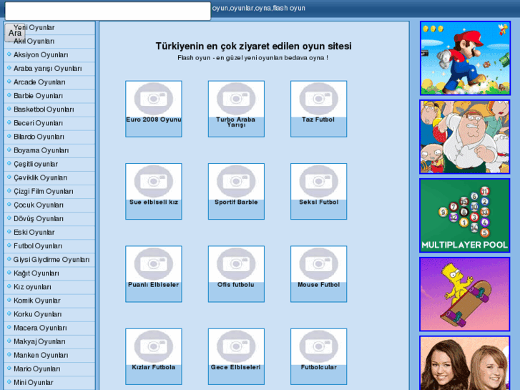
Task: Click the Sportif Barbie title text
Action: pos(236,202)
